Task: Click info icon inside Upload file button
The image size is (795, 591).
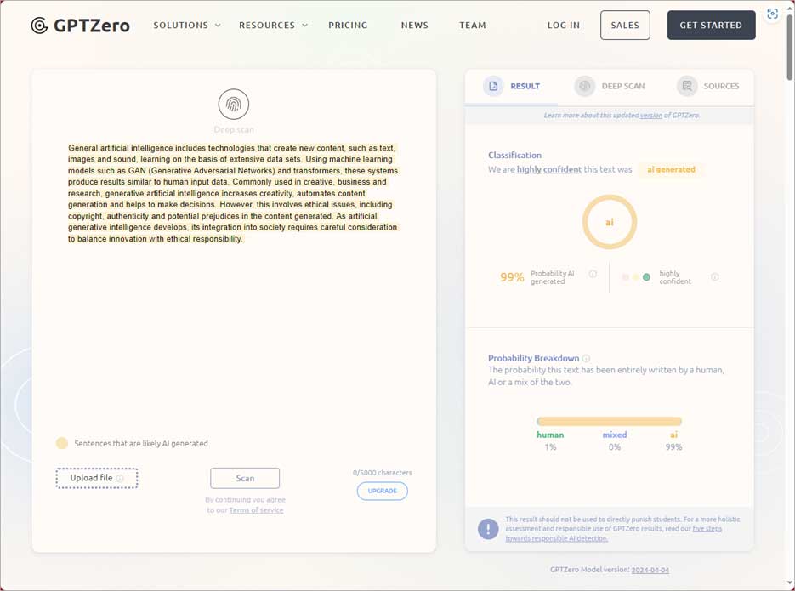Action: (x=120, y=479)
